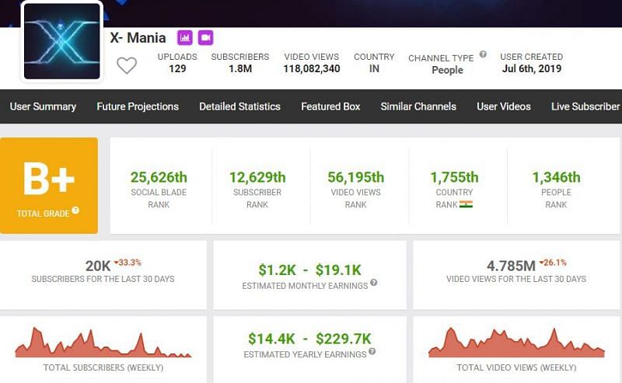Switch to the Future Projections tab
The width and height of the screenshot is (622, 383).
(138, 106)
